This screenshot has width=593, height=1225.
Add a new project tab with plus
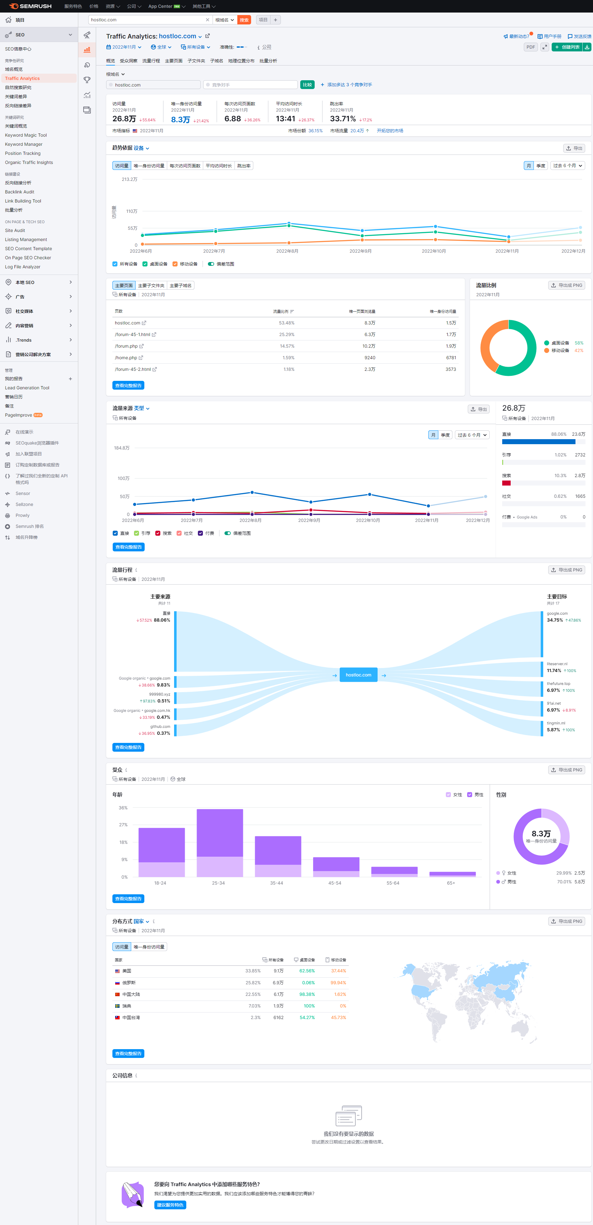[x=275, y=20]
